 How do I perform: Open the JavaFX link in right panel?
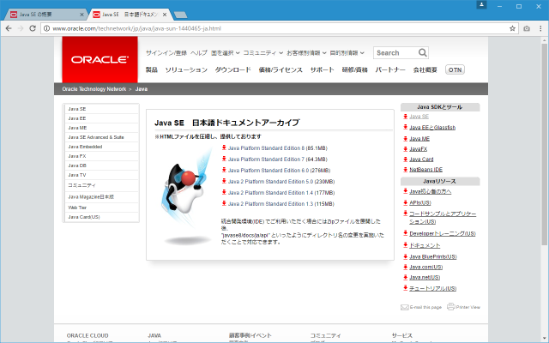pos(419,149)
